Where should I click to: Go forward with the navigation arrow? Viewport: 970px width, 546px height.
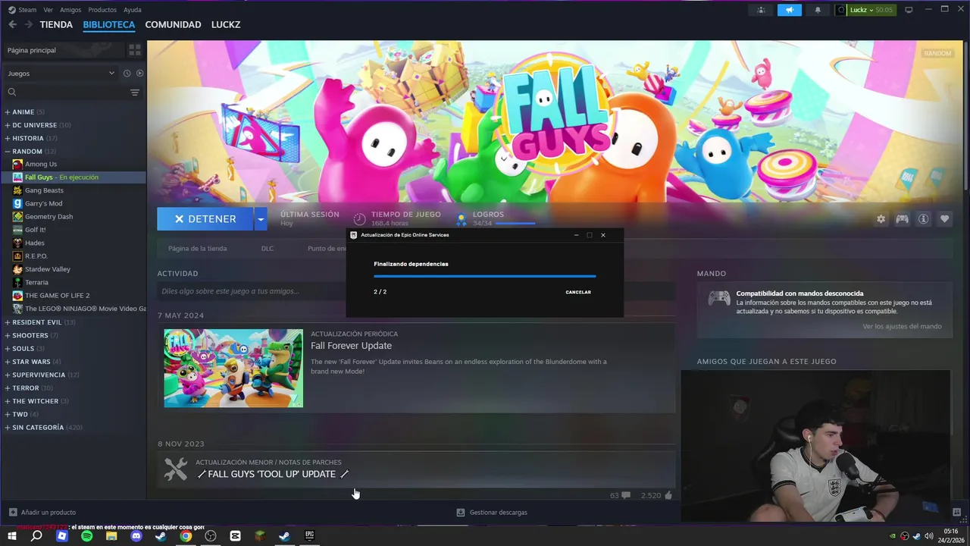tap(28, 25)
